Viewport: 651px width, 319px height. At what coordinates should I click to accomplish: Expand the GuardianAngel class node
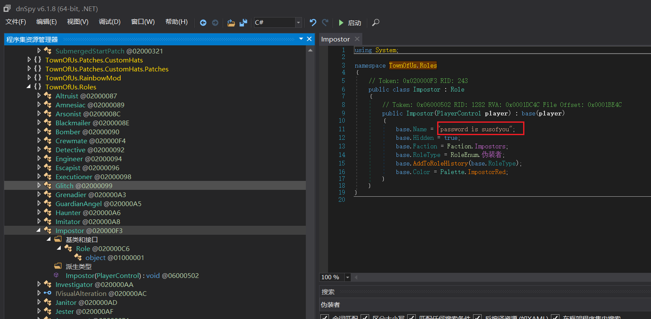pyautogui.click(x=39, y=204)
